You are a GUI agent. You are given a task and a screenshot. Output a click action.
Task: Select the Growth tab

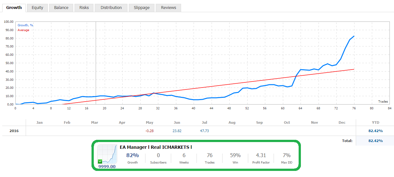coord(14,8)
